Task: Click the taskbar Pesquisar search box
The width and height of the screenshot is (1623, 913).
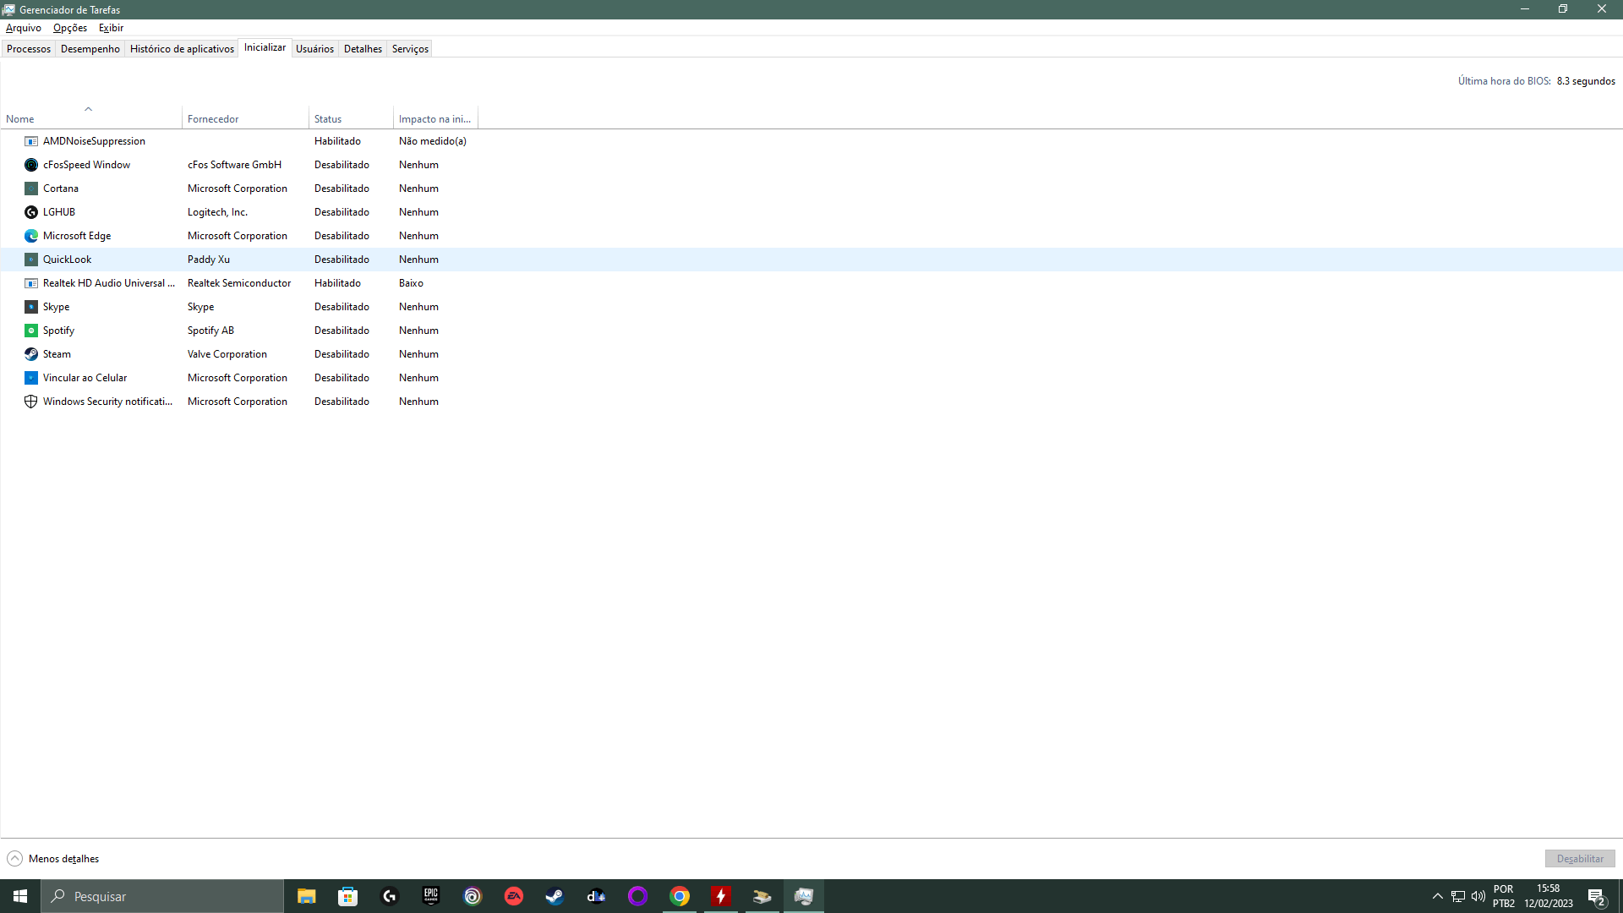Action: [x=162, y=896]
